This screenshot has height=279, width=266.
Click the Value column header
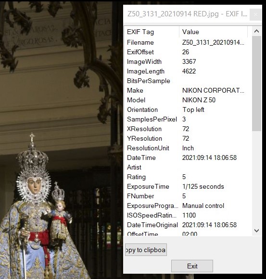click(213, 32)
